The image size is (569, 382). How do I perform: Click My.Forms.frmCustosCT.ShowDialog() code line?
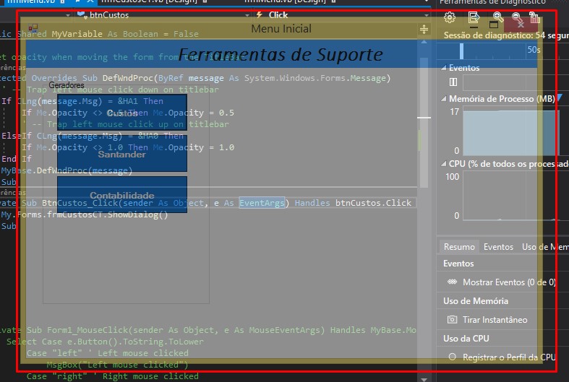click(84, 214)
